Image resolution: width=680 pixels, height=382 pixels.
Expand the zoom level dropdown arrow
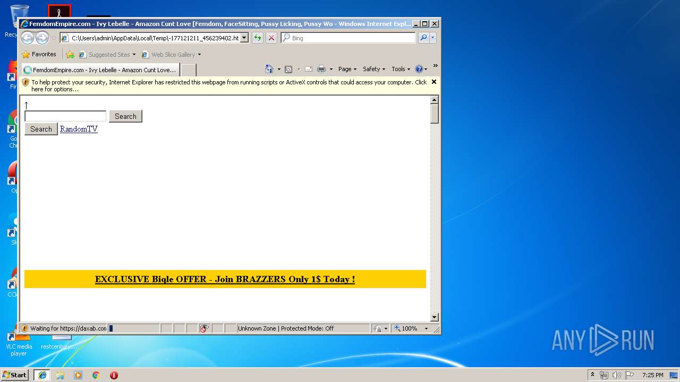426,328
